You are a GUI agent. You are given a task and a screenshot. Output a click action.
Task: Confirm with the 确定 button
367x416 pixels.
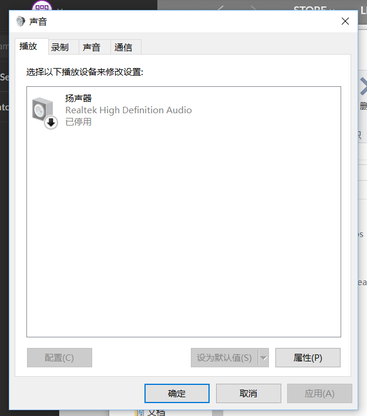coord(177,393)
